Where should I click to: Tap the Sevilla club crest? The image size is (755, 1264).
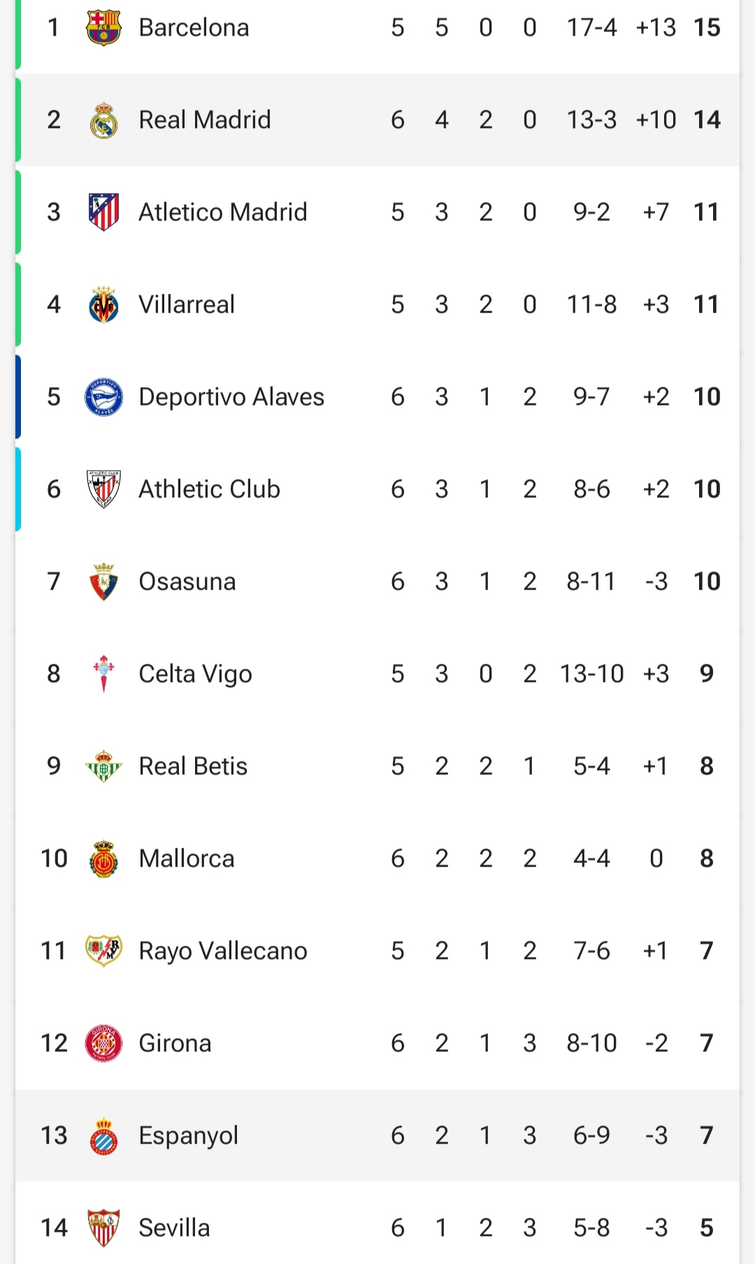[x=103, y=1228]
